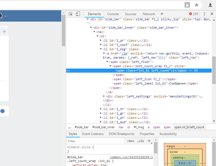Click #side_bar_inner in breadcrumb trail
This screenshot has height=166, width=216.
(104, 127)
